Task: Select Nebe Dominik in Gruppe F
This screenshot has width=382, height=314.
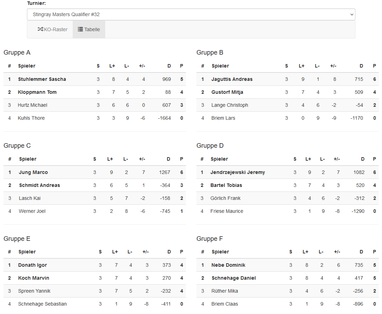Action: pos(228,265)
